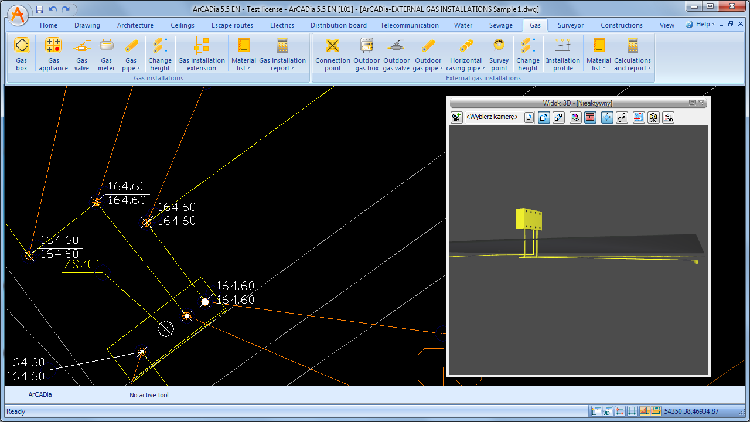The image size is (750, 422).
Task: Toggle the grid display in status bar
Action: point(632,411)
